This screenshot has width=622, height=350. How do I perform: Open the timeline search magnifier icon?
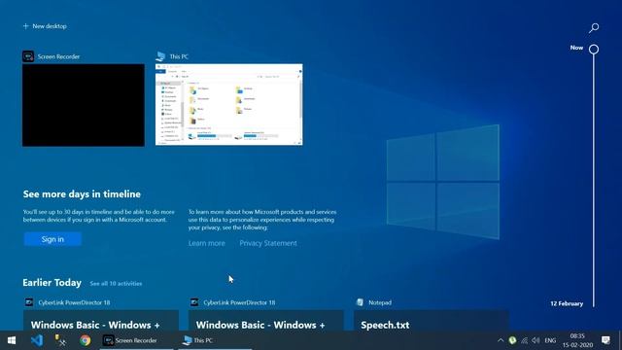[x=594, y=27]
